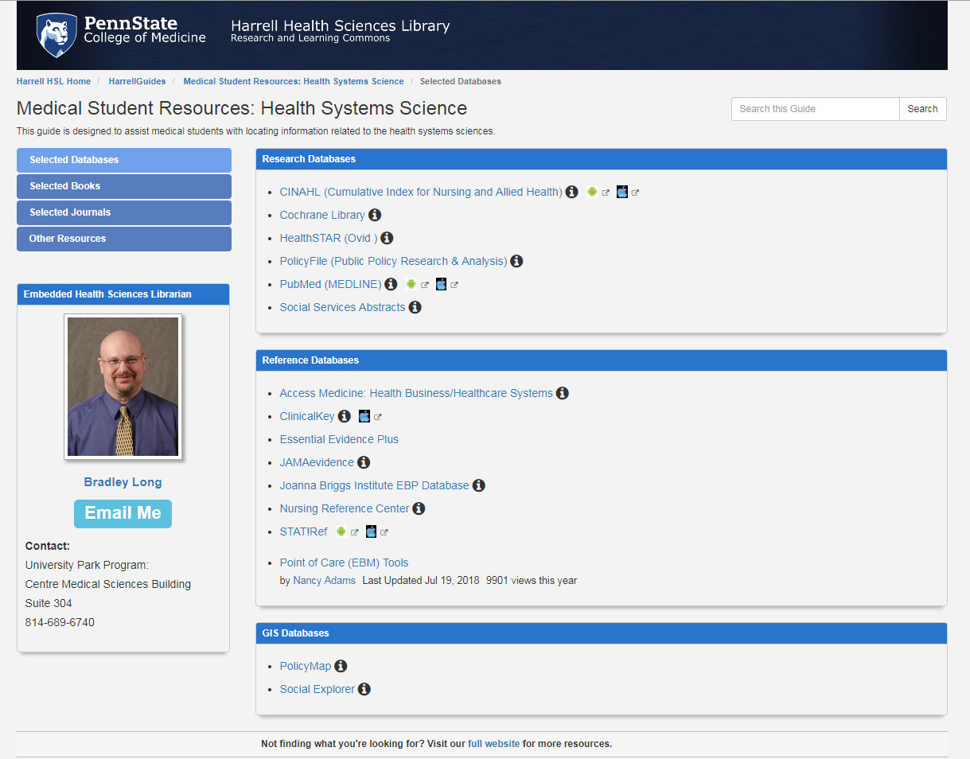This screenshot has height=759, width=970.
Task: Click the external link arrow after CINAHL's Apple icon
Action: (635, 191)
